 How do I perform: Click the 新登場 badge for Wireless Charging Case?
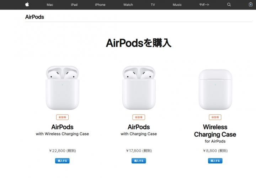(x=215, y=117)
